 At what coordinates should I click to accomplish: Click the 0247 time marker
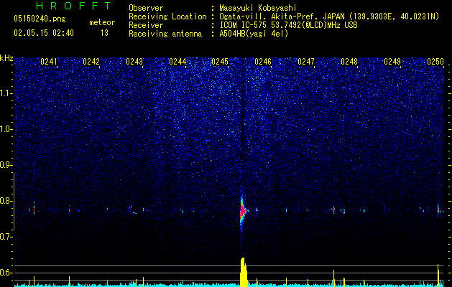(x=306, y=62)
